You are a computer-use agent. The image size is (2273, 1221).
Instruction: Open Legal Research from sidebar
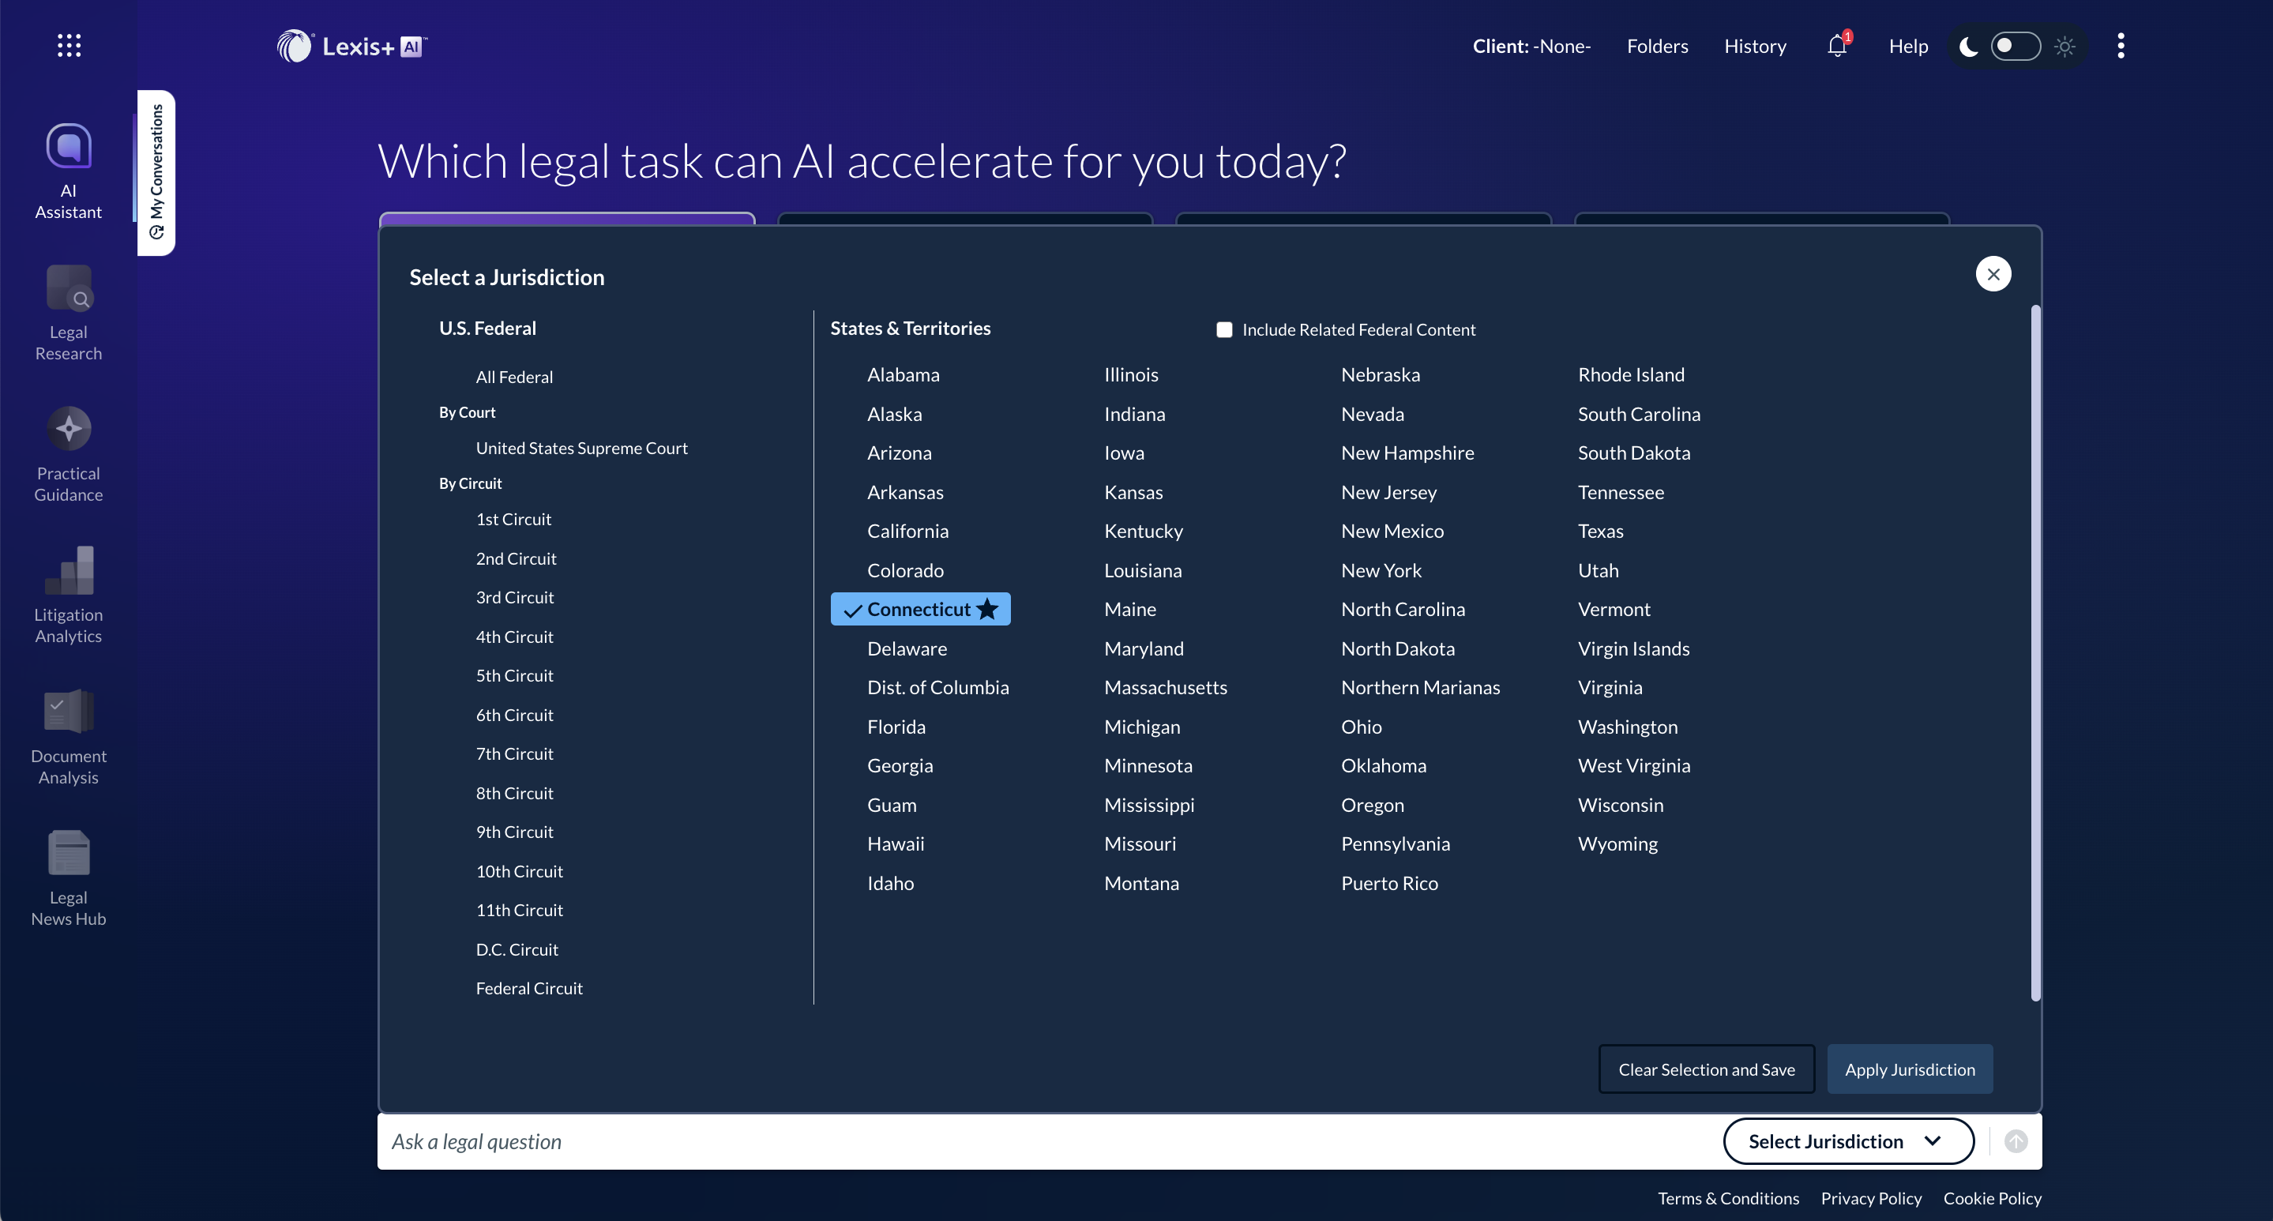pos(68,314)
